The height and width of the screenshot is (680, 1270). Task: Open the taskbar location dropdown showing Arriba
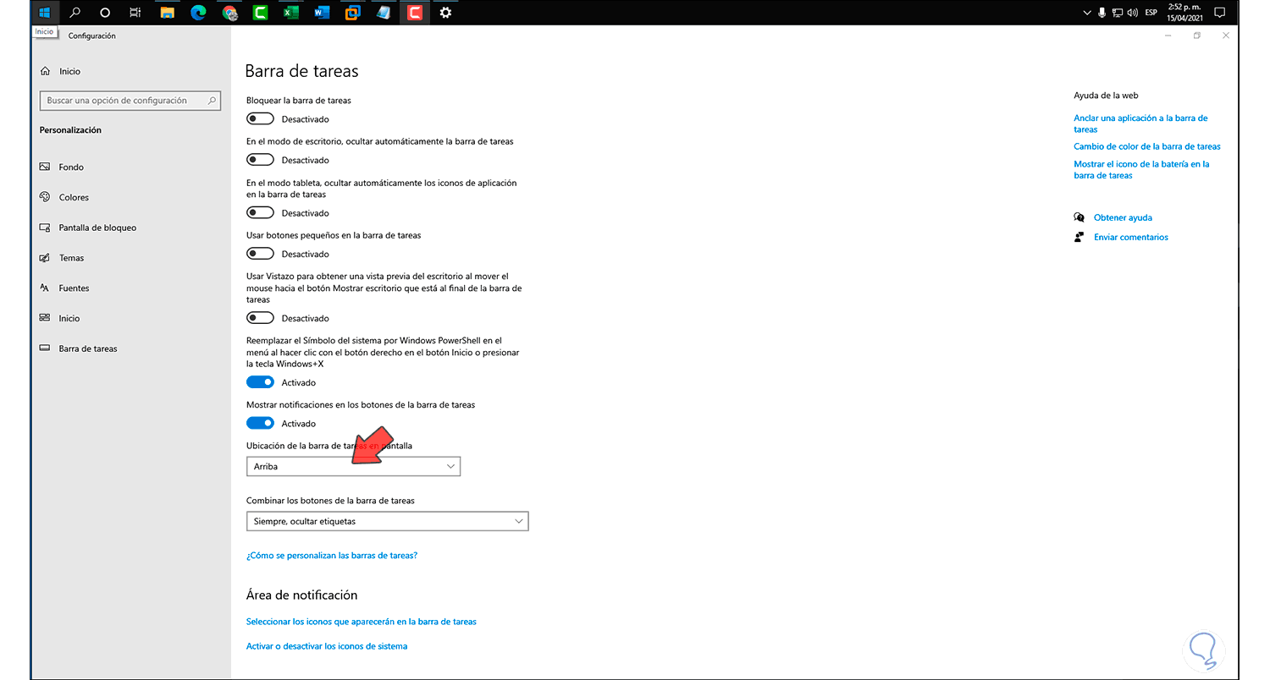tap(353, 466)
